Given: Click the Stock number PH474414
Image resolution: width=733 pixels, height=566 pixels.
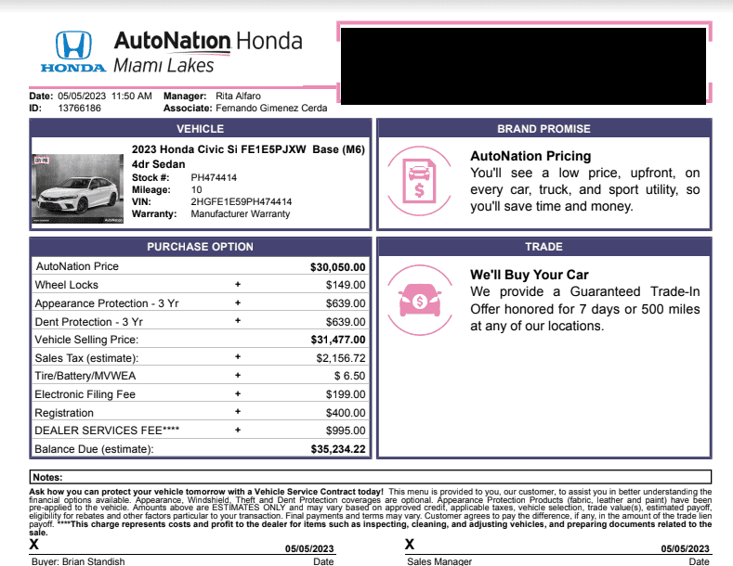Looking at the screenshot, I should [x=214, y=177].
